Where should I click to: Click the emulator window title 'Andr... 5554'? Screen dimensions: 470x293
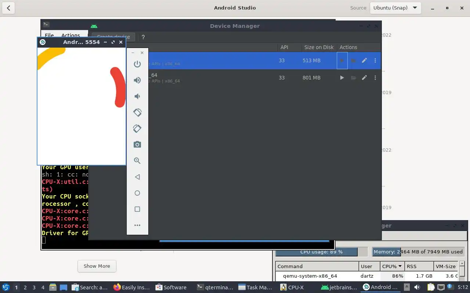tap(81, 42)
